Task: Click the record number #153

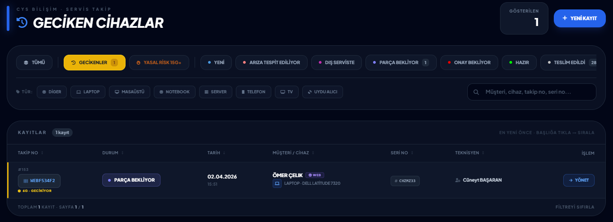Action: point(23,170)
